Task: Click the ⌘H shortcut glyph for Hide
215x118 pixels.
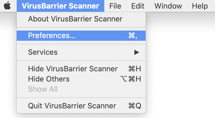Action: pyautogui.click(x=135, y=69)
